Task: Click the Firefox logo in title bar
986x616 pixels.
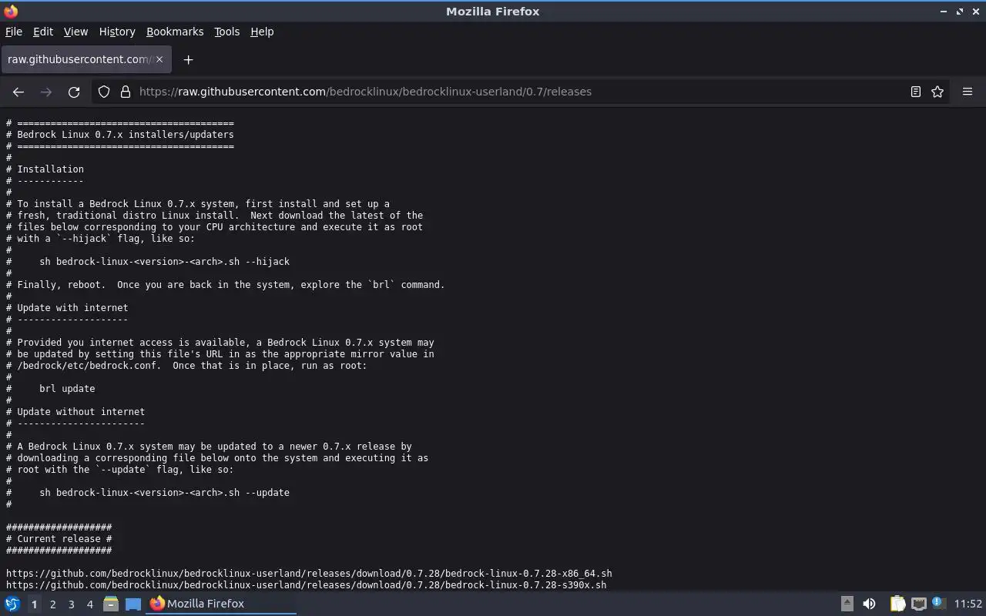Action: click(x=11, y=11)
